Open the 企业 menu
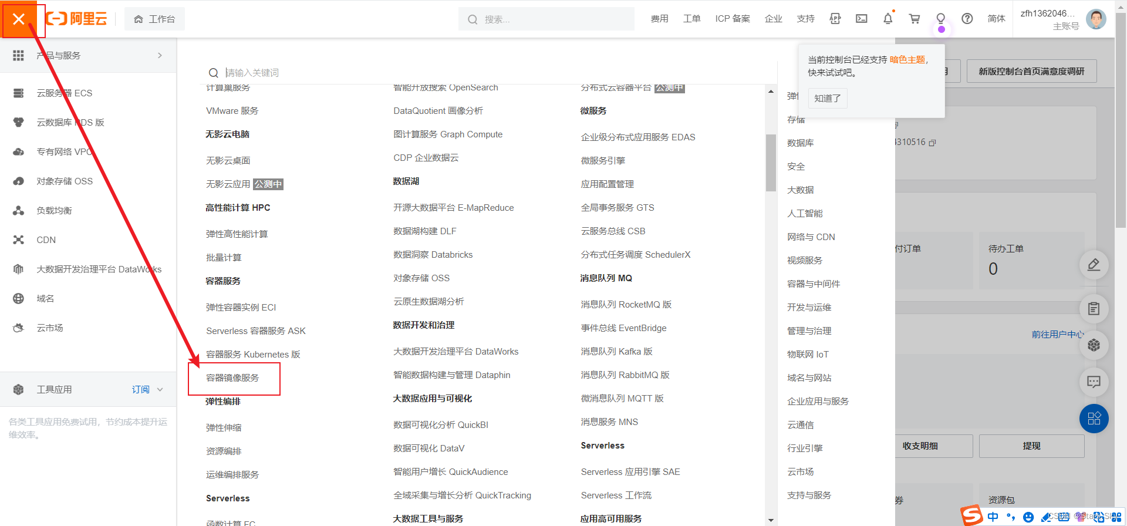This screenshot has width=1127, height=526. pyautogui.click(x=773, y=19)
